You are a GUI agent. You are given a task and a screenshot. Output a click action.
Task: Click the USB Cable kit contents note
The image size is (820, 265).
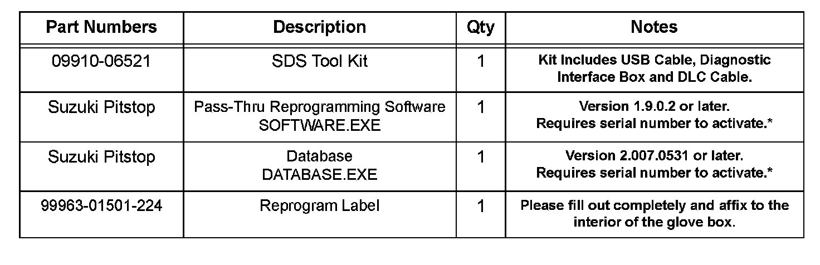point(655,68)
